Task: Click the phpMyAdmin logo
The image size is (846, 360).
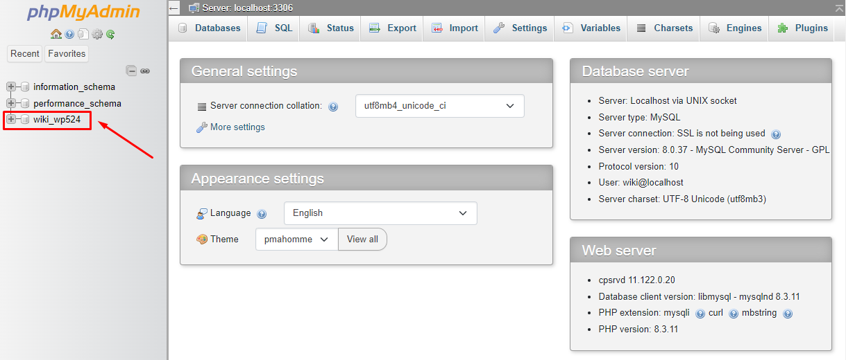Action: 83,13
